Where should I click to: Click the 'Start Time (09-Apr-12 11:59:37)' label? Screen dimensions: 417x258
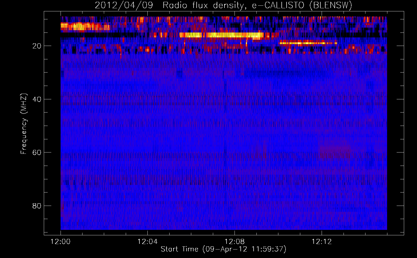coord(223,249)
